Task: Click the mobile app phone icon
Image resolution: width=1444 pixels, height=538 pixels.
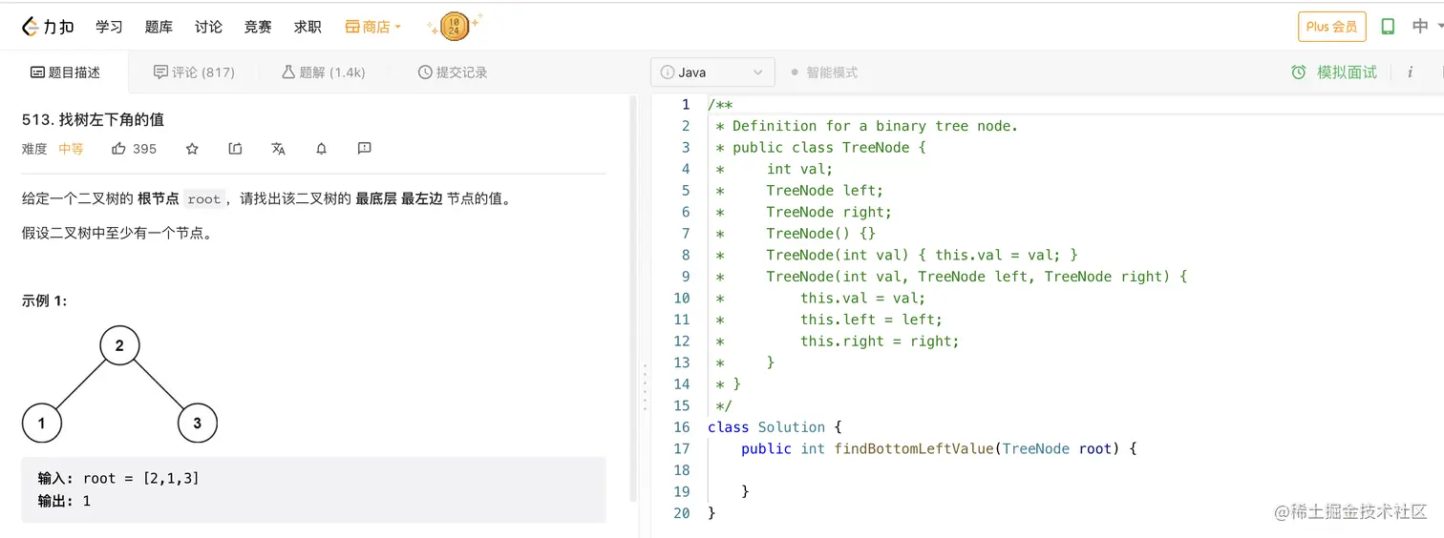Action: [1389, 27]
